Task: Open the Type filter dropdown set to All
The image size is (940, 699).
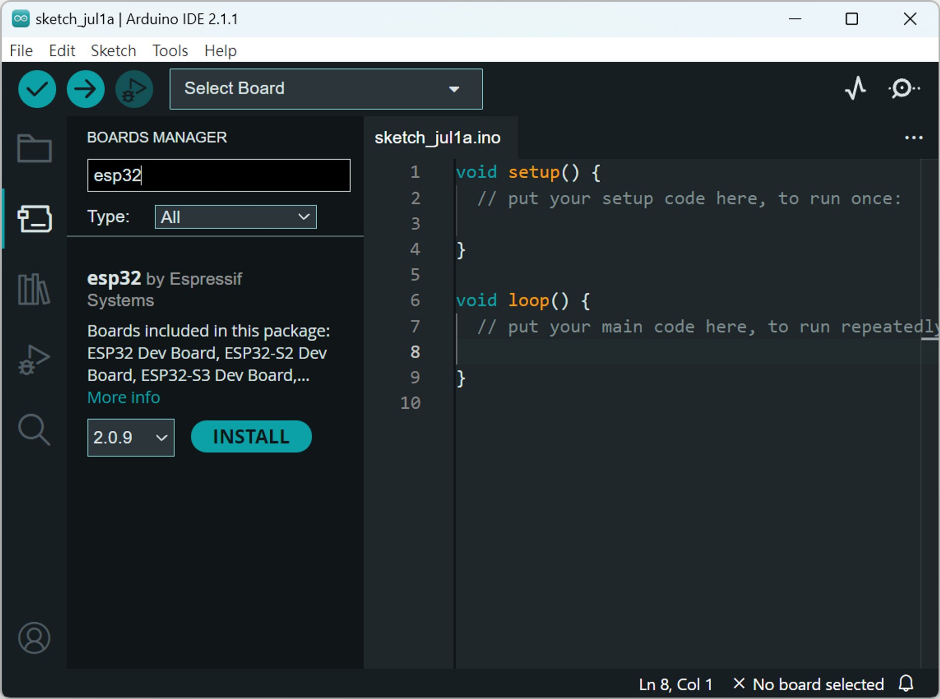Action: 235,217
